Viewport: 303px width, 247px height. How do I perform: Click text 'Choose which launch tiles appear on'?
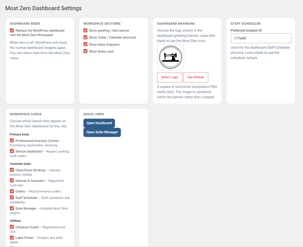click(38, 121)
